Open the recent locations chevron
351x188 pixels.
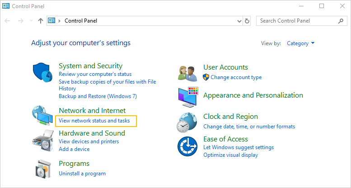(x=31, y=21)
